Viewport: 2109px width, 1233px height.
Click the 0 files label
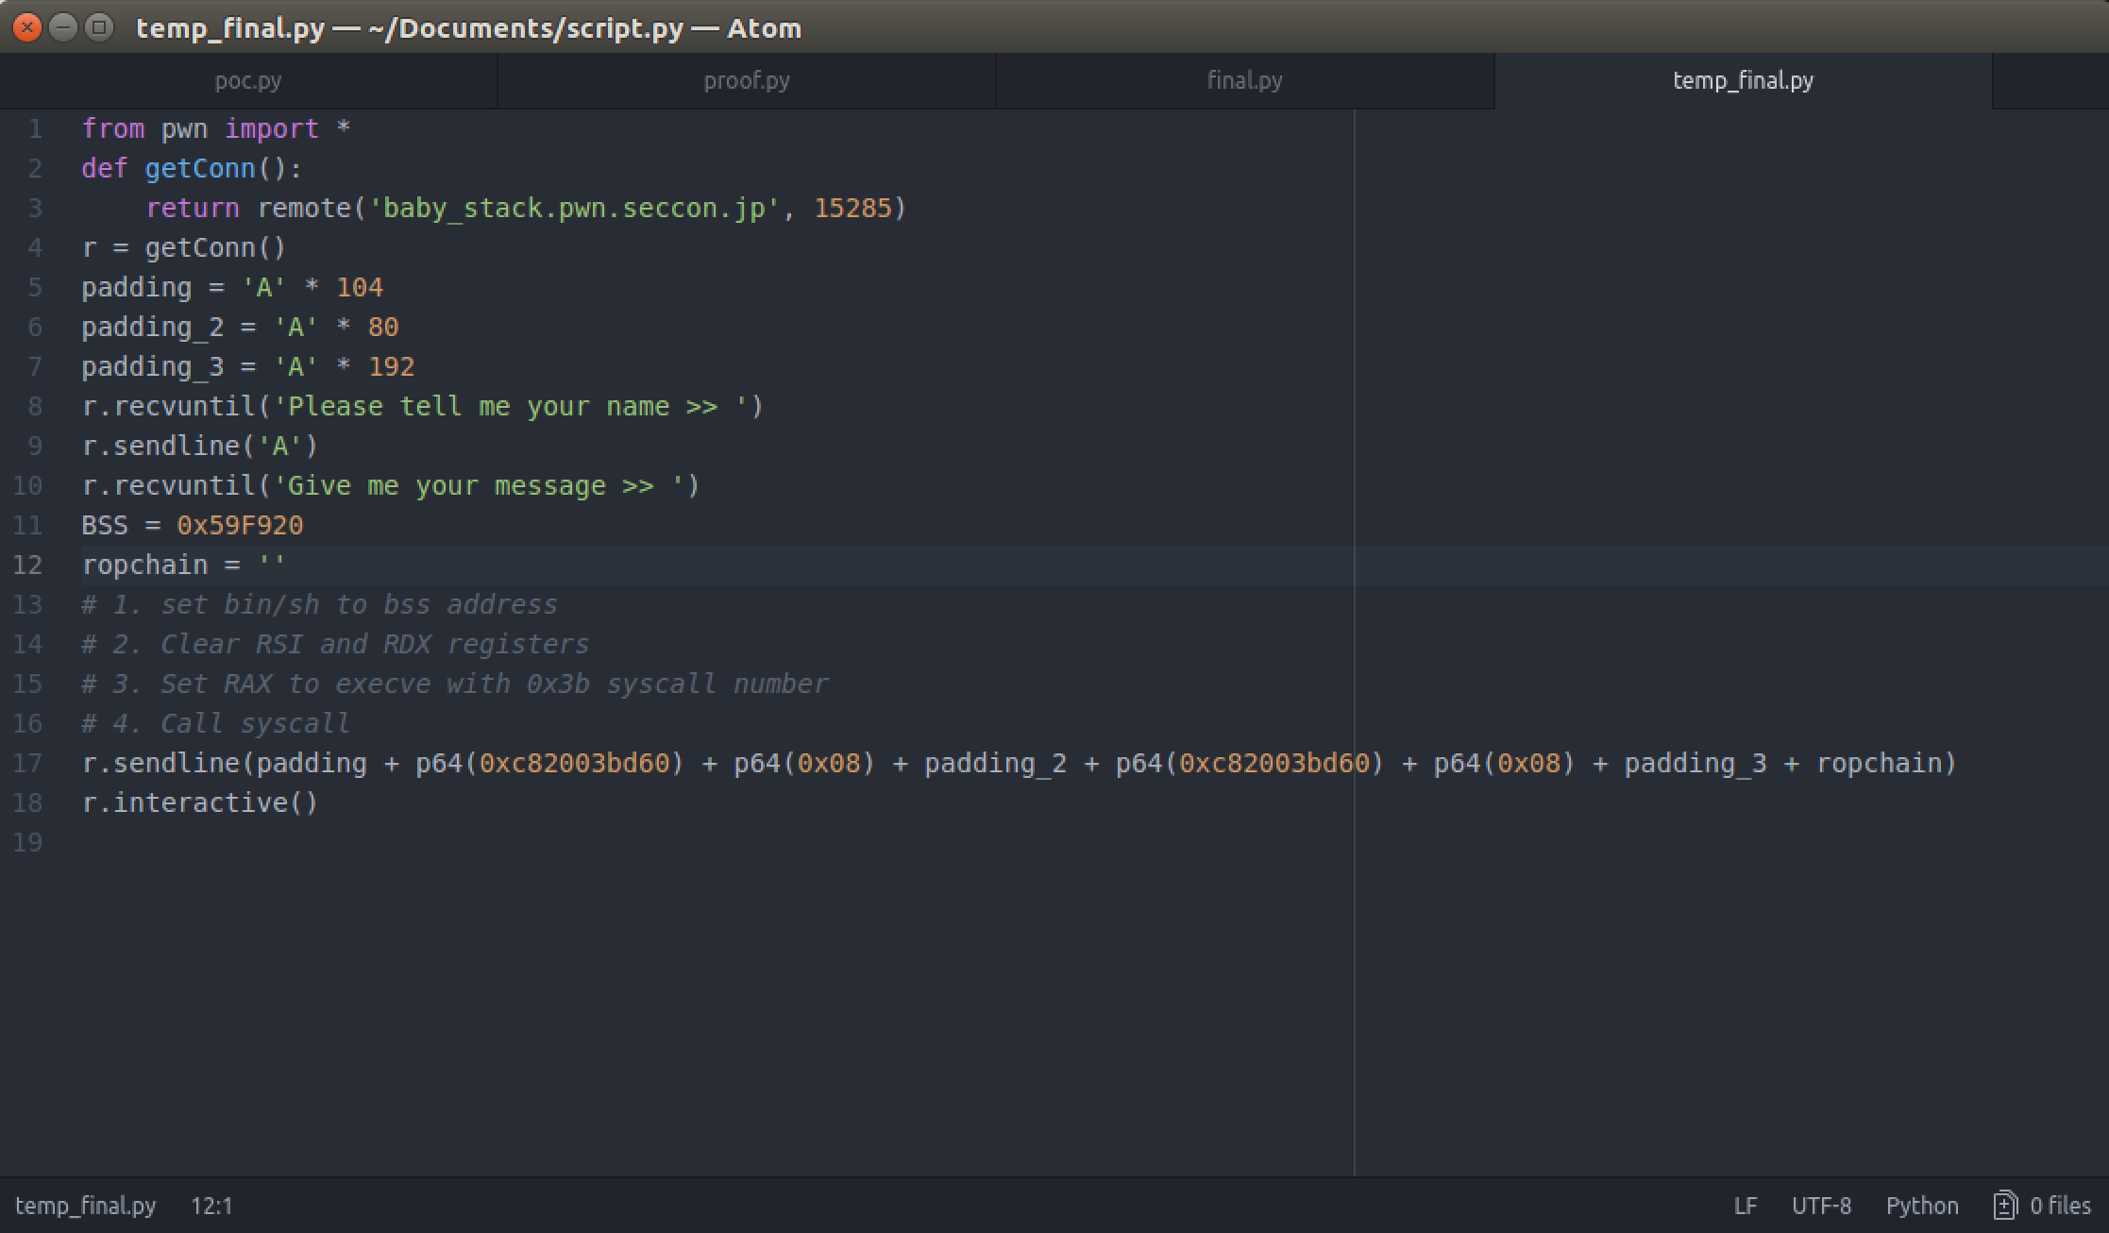(x=2060, y=1206)
